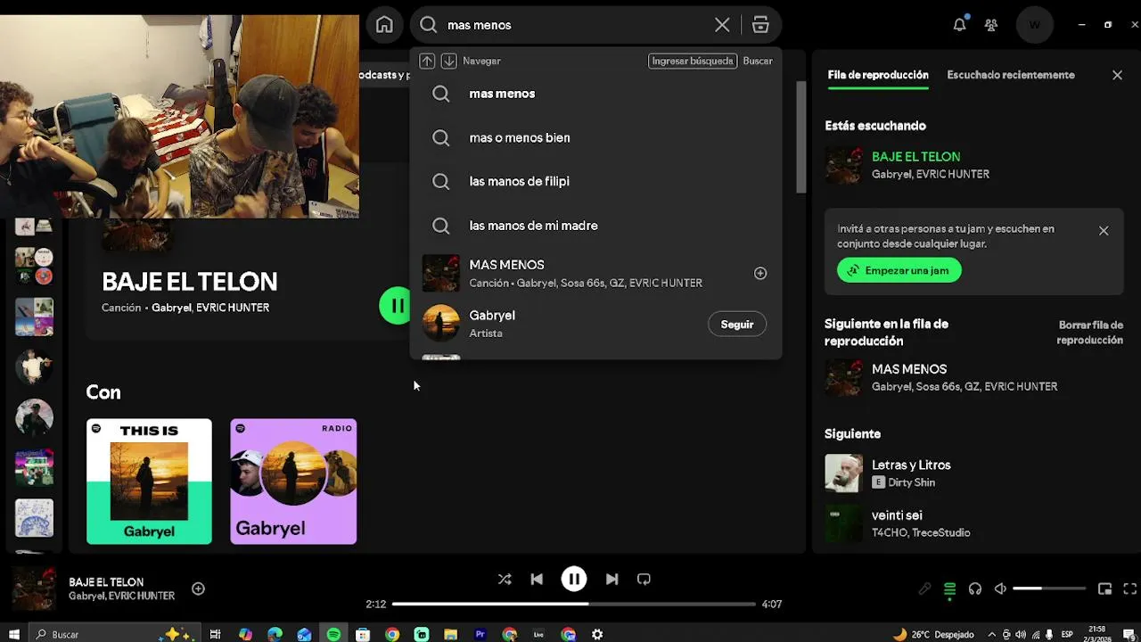Open the user profile avatar menu
Image resolution: width=1141 pixels, height=642 pixels.
[1034, 25]
